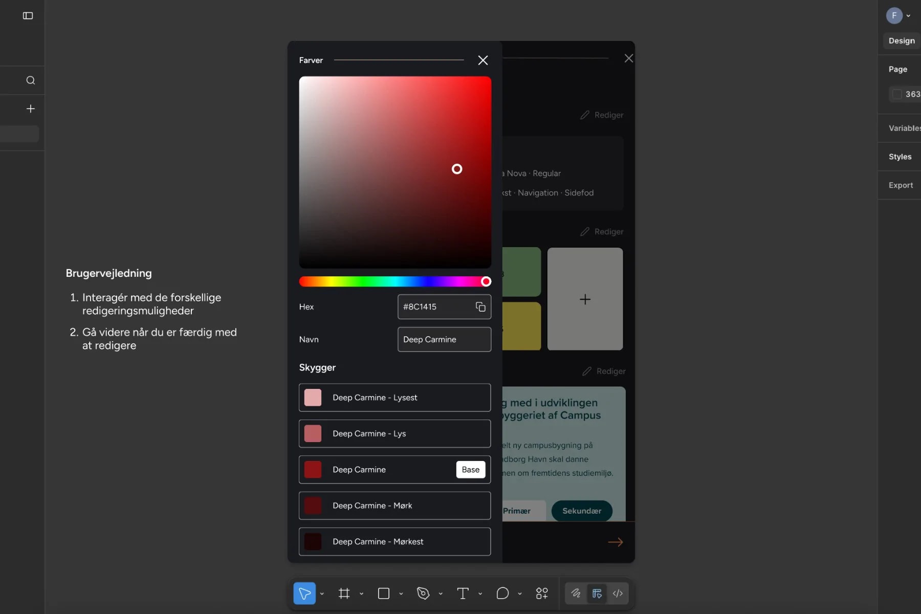921x614 pixels.
Task: Click the yellow color tile
Action: [x=521, y=326]
